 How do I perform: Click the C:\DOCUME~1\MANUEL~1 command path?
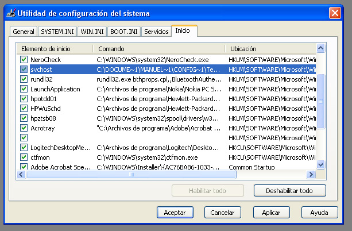(158, 70)
